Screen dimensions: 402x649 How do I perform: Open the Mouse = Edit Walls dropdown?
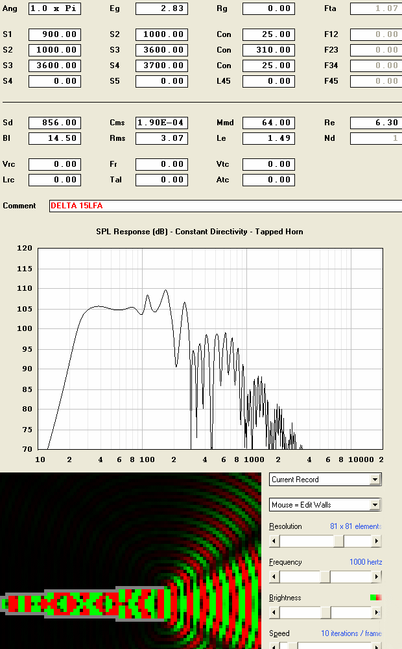(375, 505)
